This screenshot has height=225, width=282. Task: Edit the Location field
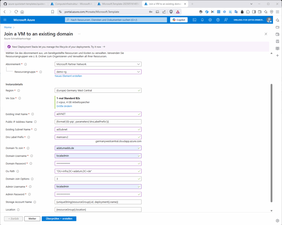98,210
